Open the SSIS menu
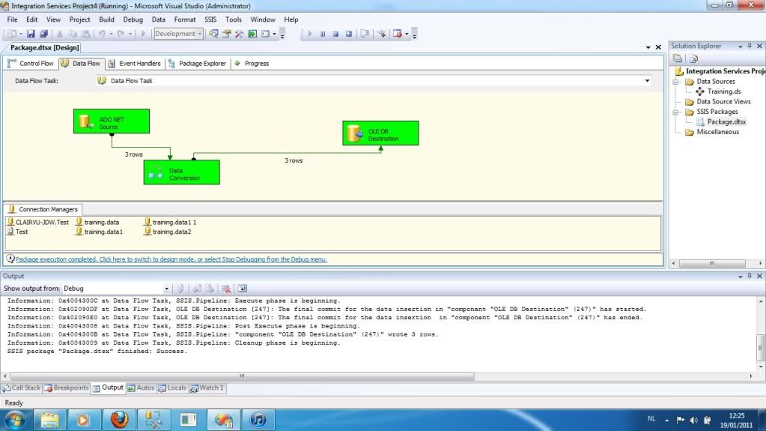Image resolution: width=766 pixels, height=431 pixels. (210, 19)
